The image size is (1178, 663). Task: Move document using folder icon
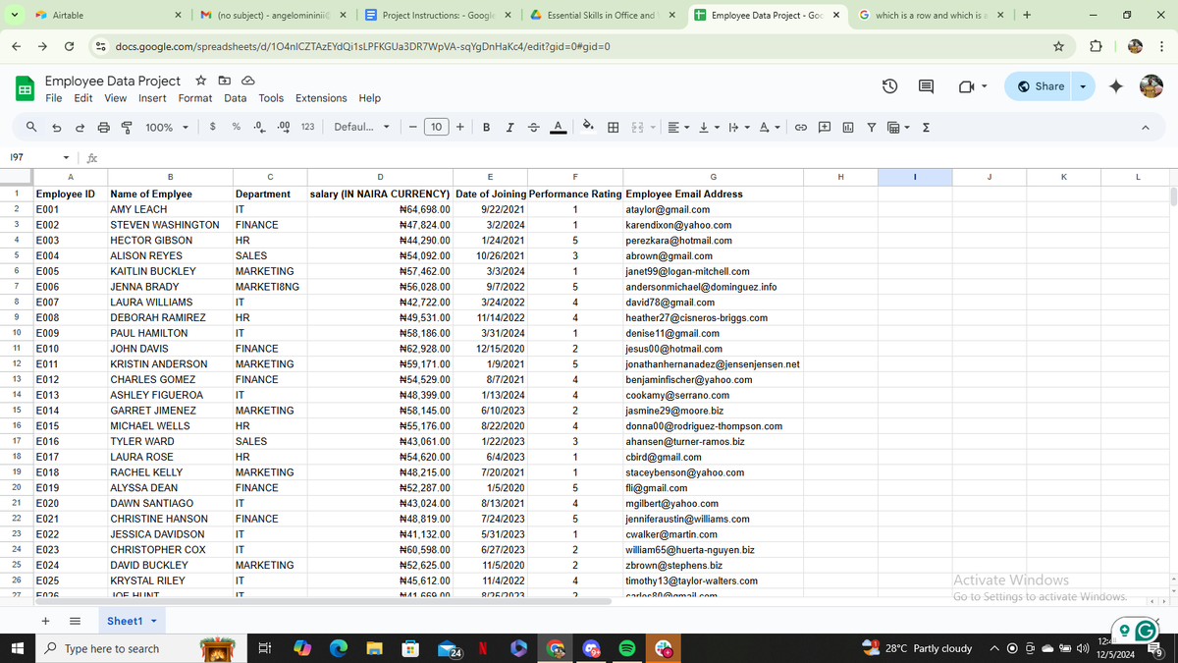point(224,81)
